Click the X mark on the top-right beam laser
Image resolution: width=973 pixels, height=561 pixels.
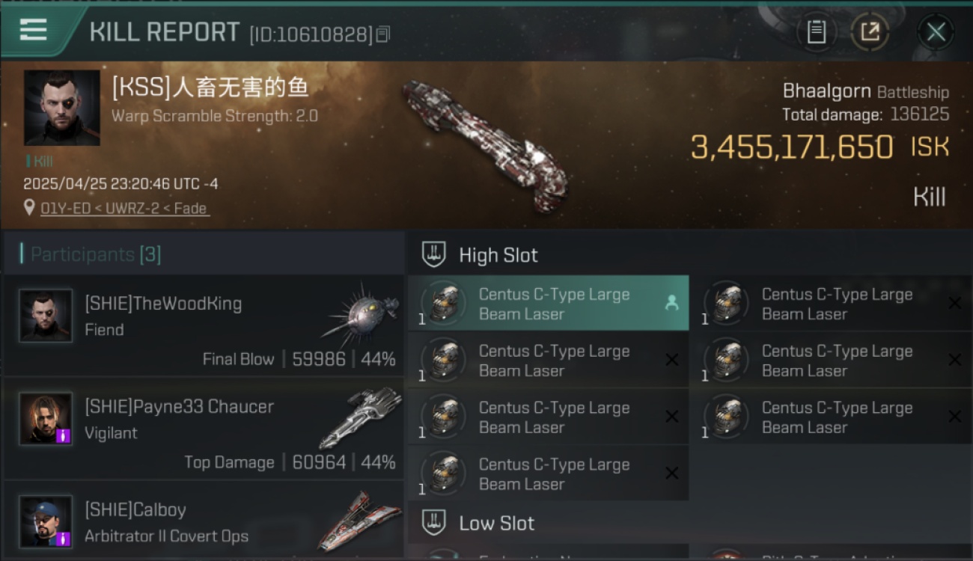(955, 303)
